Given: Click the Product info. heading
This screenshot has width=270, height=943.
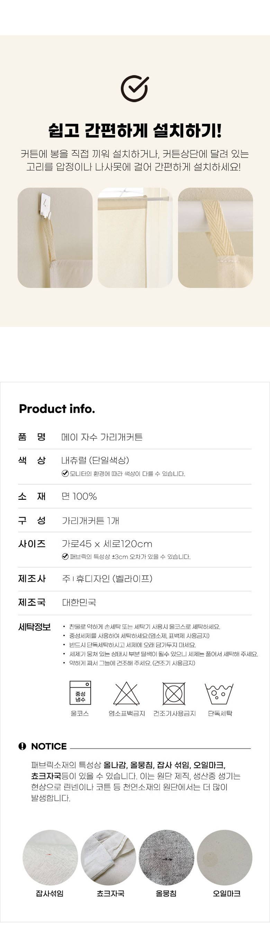Looking at the screenshot, I should (x=57, y=409).
